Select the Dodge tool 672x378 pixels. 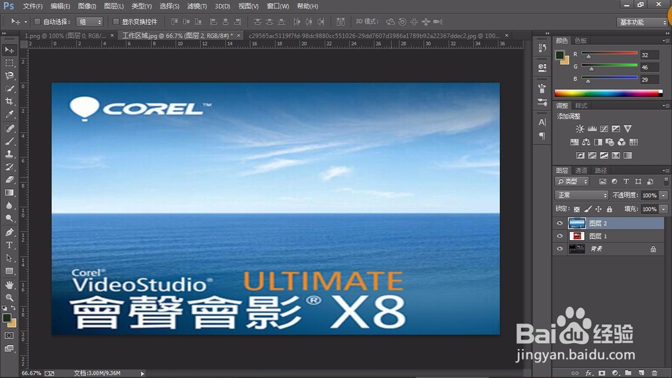(x=9, y=219)
